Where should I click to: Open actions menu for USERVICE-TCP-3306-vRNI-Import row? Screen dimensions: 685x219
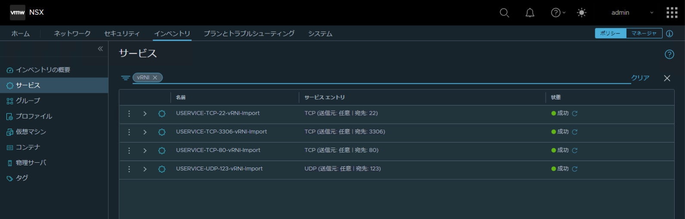(x=129, y=132)
